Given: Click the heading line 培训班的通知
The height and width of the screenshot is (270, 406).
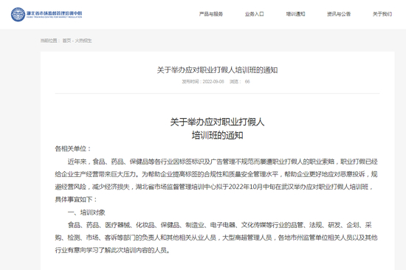Looking at the screenshot, I should click(x=217, y=135).
